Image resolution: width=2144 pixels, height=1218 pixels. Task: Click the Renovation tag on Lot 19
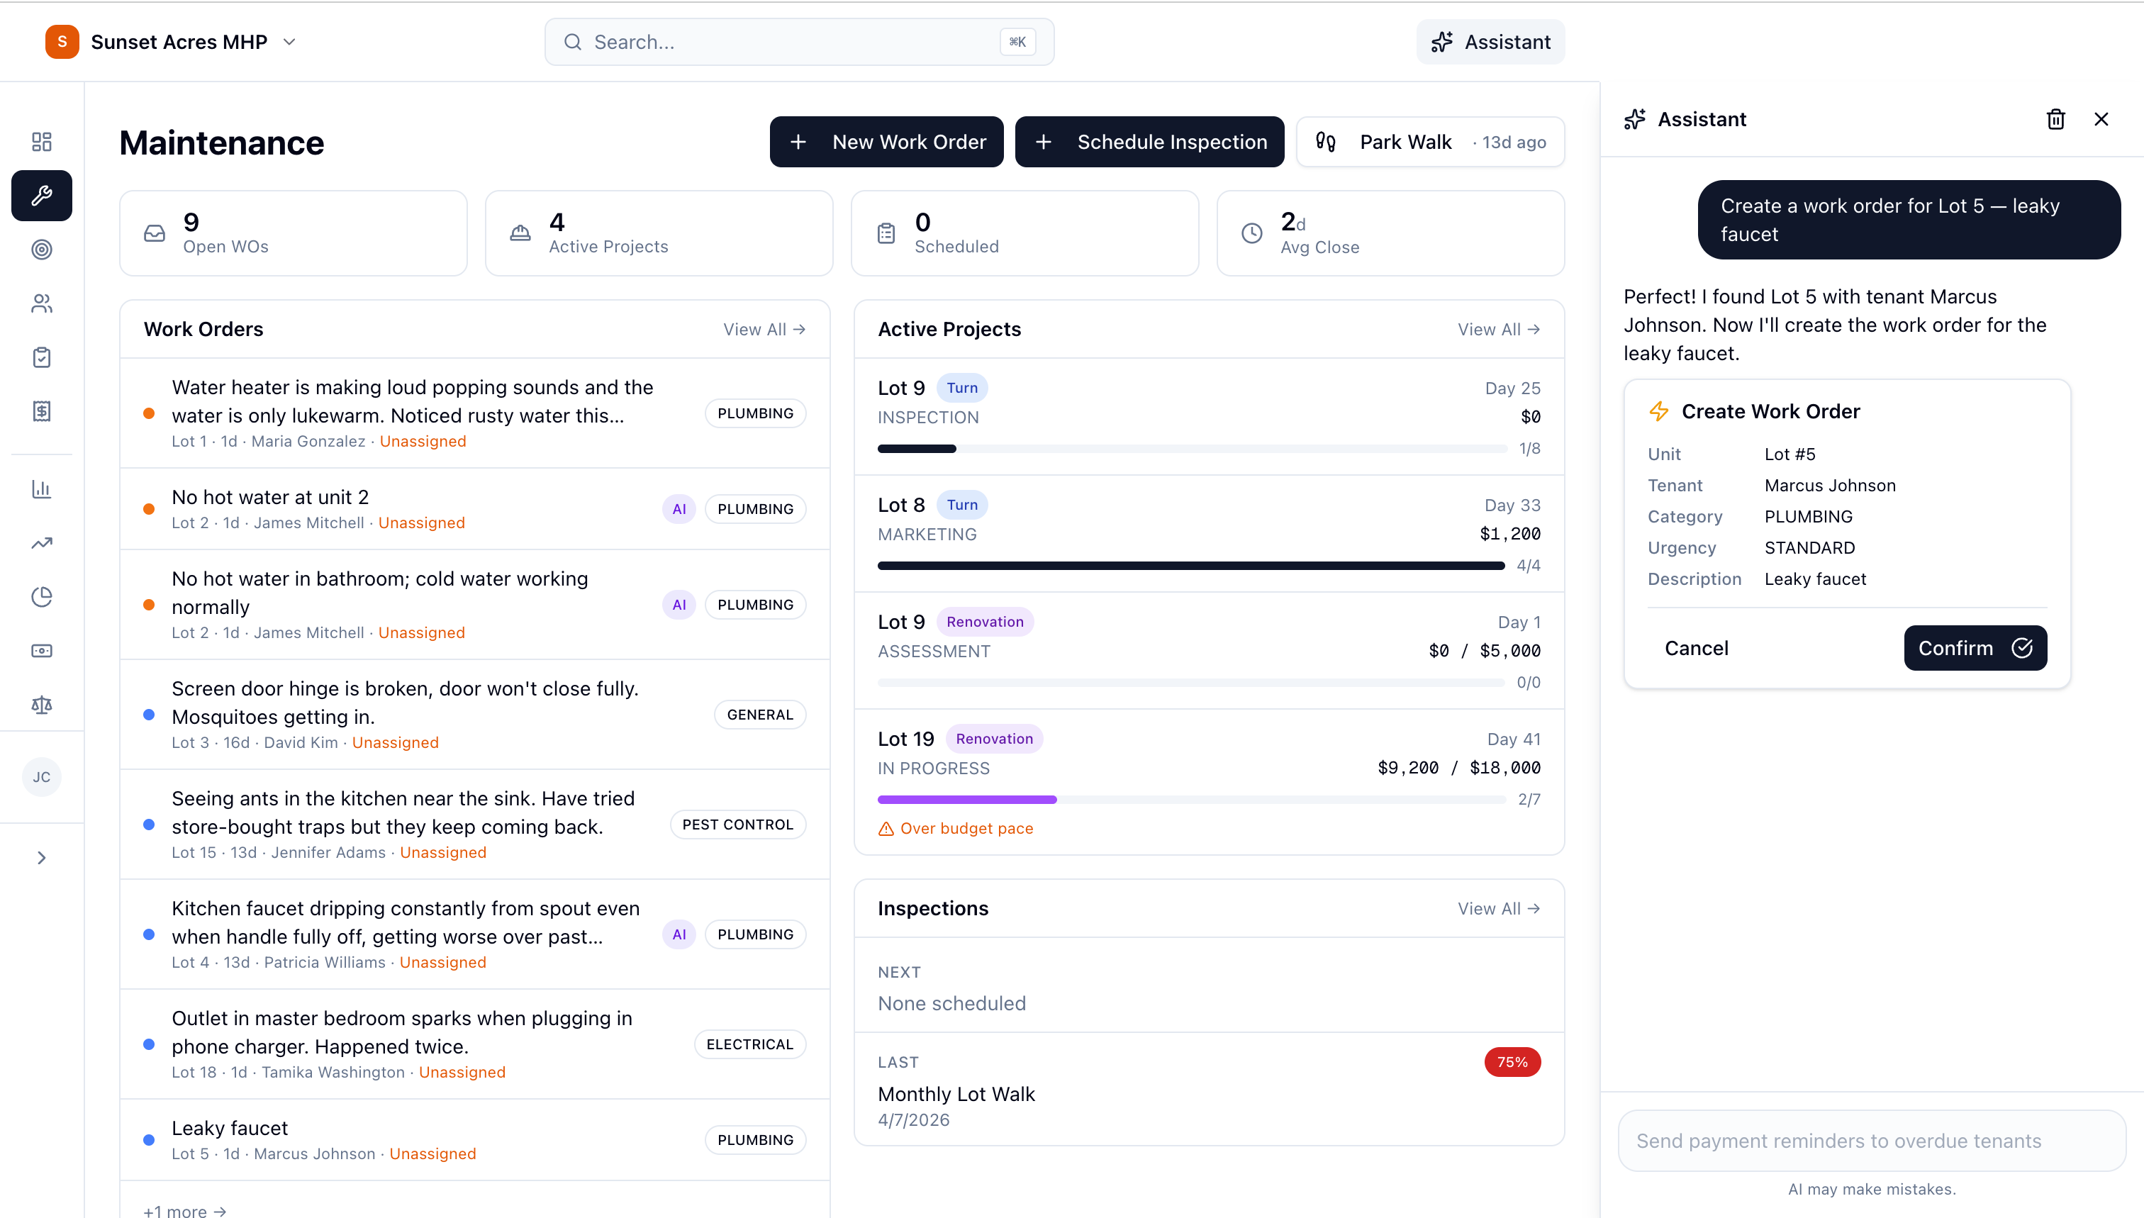point(994,739)
